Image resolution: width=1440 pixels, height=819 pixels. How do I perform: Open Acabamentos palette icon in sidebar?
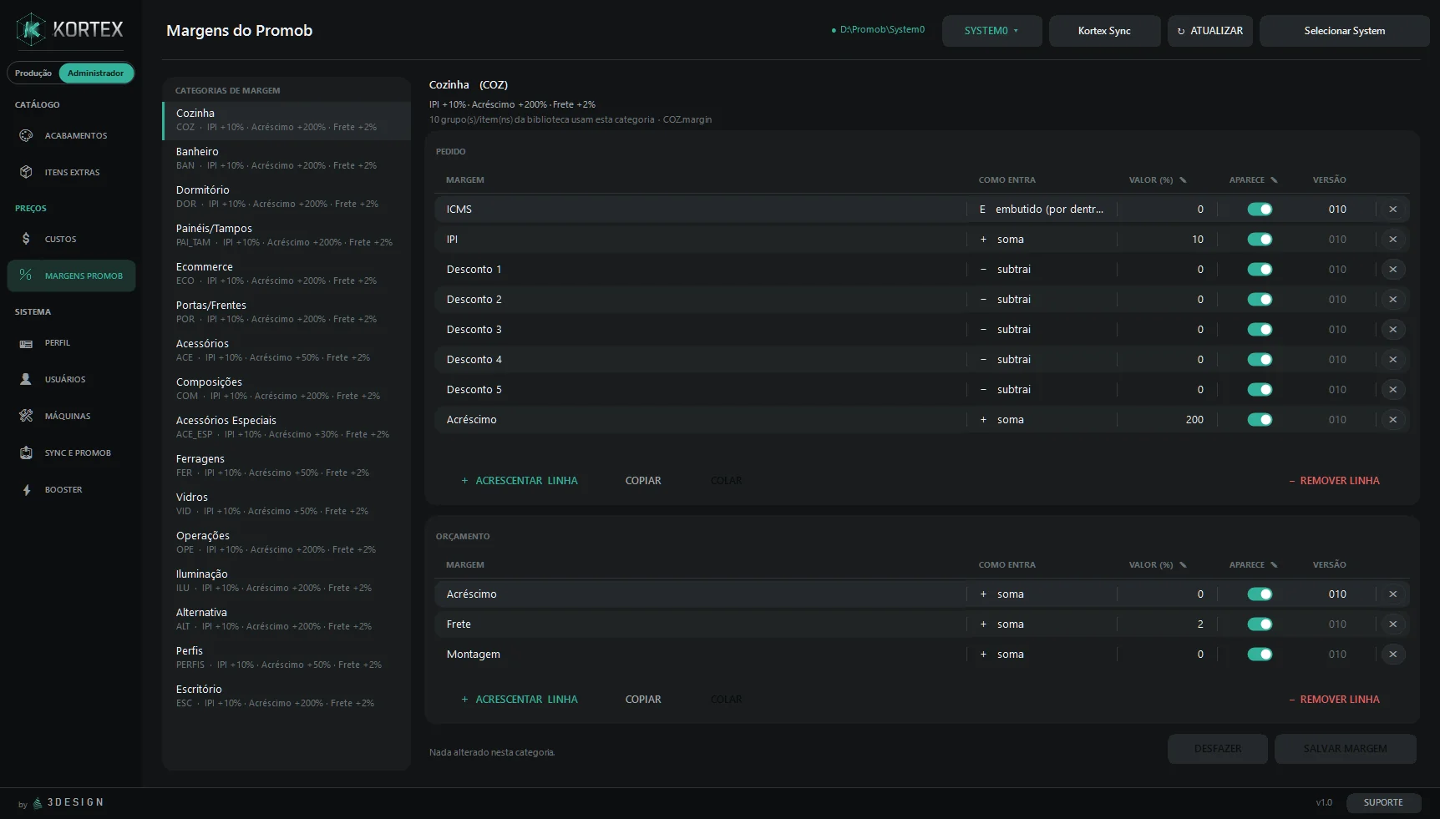[26, 135]
